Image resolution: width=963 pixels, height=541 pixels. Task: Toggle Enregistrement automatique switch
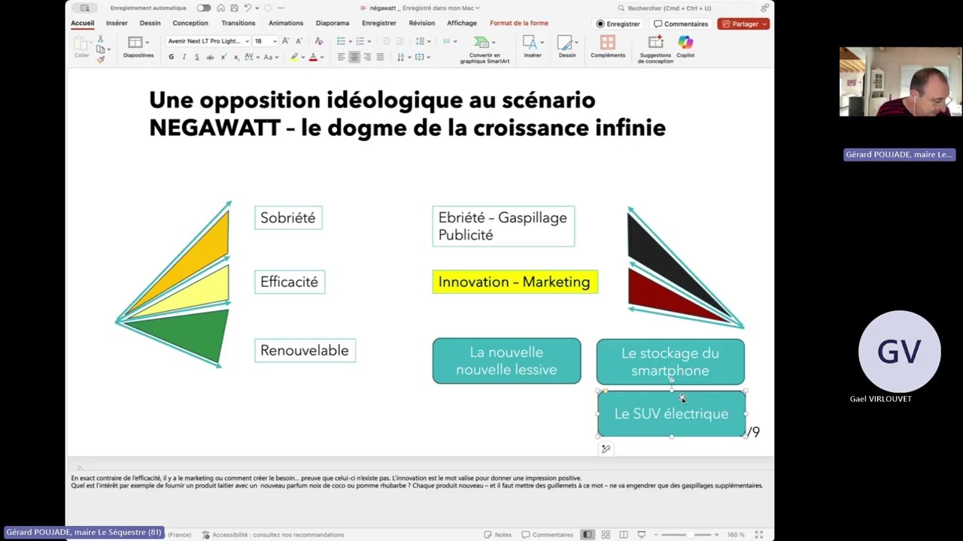[x=204, y=8]
